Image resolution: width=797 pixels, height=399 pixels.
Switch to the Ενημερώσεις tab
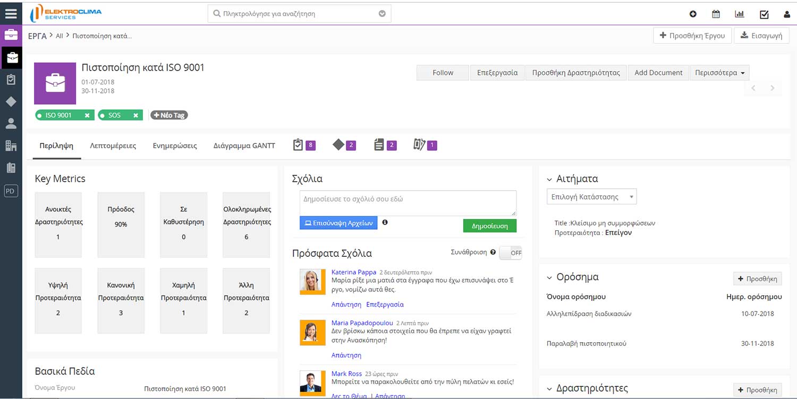[x=175, y=146]
